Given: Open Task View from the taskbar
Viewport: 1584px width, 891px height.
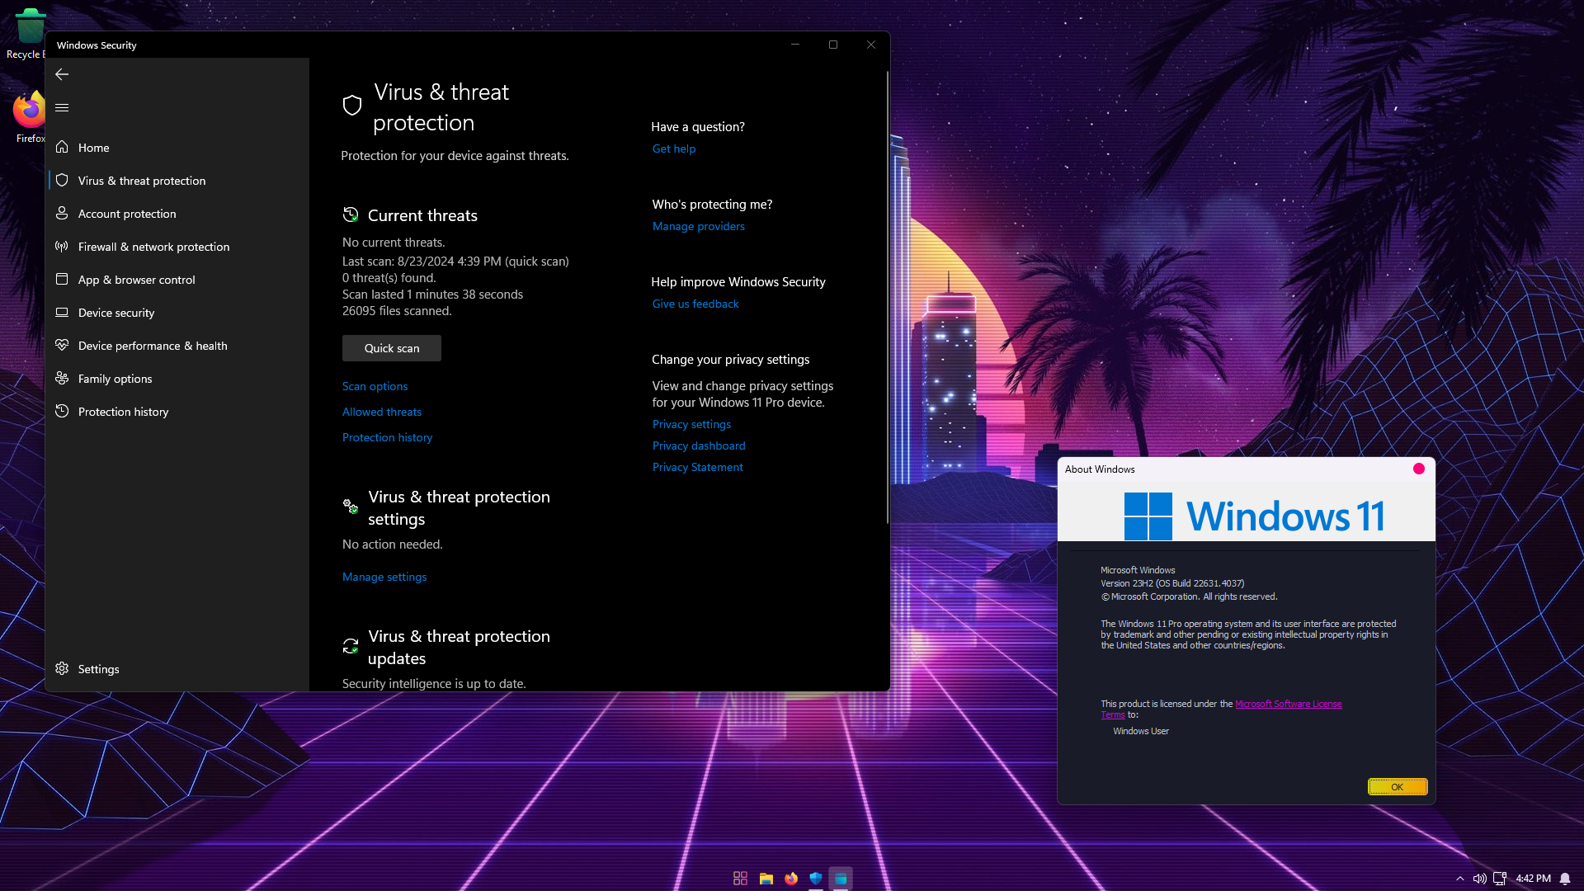Looking at the screenshot, I should coord(740,879).
